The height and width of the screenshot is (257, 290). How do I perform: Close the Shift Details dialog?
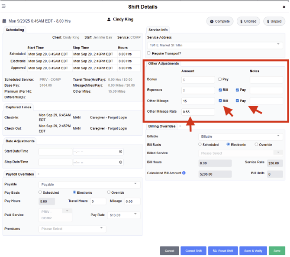point(284,7)
